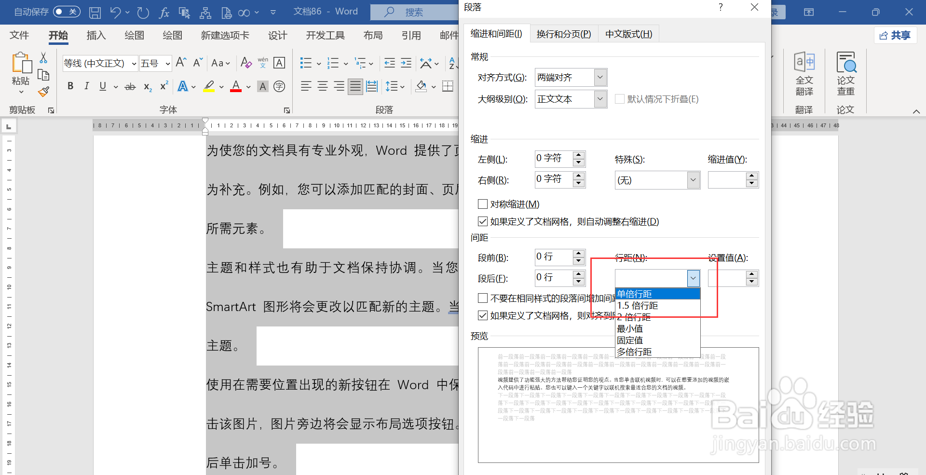
Task: Collapse the 行距 line spacing dropdown arrow
Action: pos(693,278)
